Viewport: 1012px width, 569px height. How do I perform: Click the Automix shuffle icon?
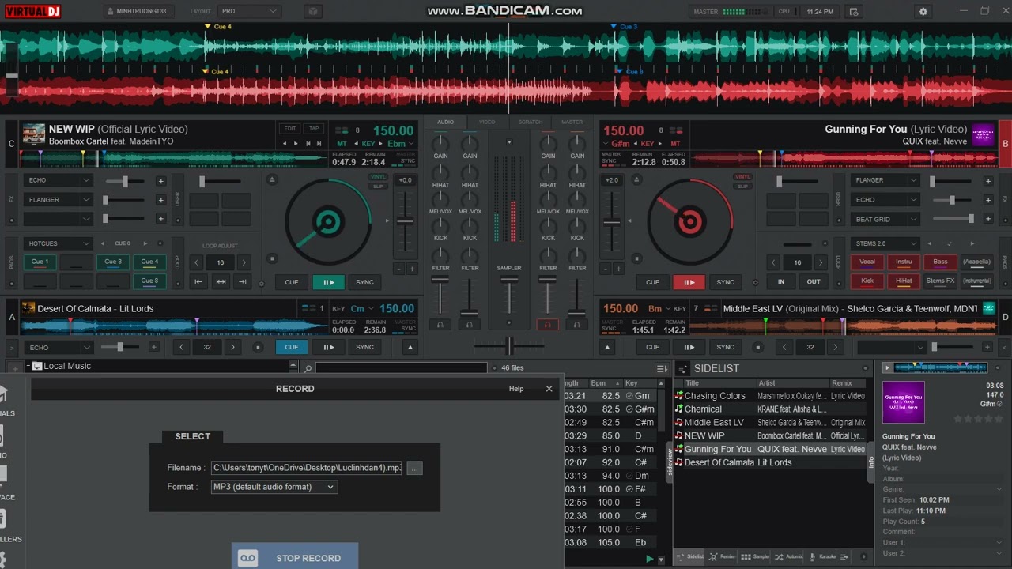(x=779, y=556)
